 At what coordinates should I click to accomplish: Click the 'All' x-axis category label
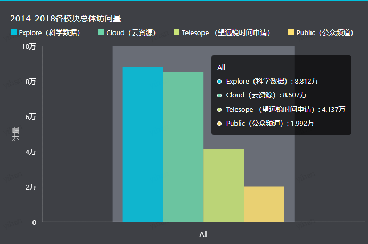pyautogui.click(x=203, y=234)
